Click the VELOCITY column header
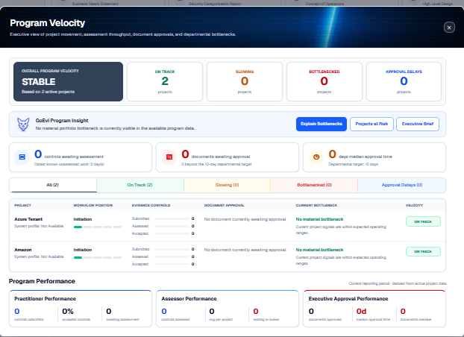Image resolution: width=464 pixels, height=337 pixels. (x=414, y=205)
